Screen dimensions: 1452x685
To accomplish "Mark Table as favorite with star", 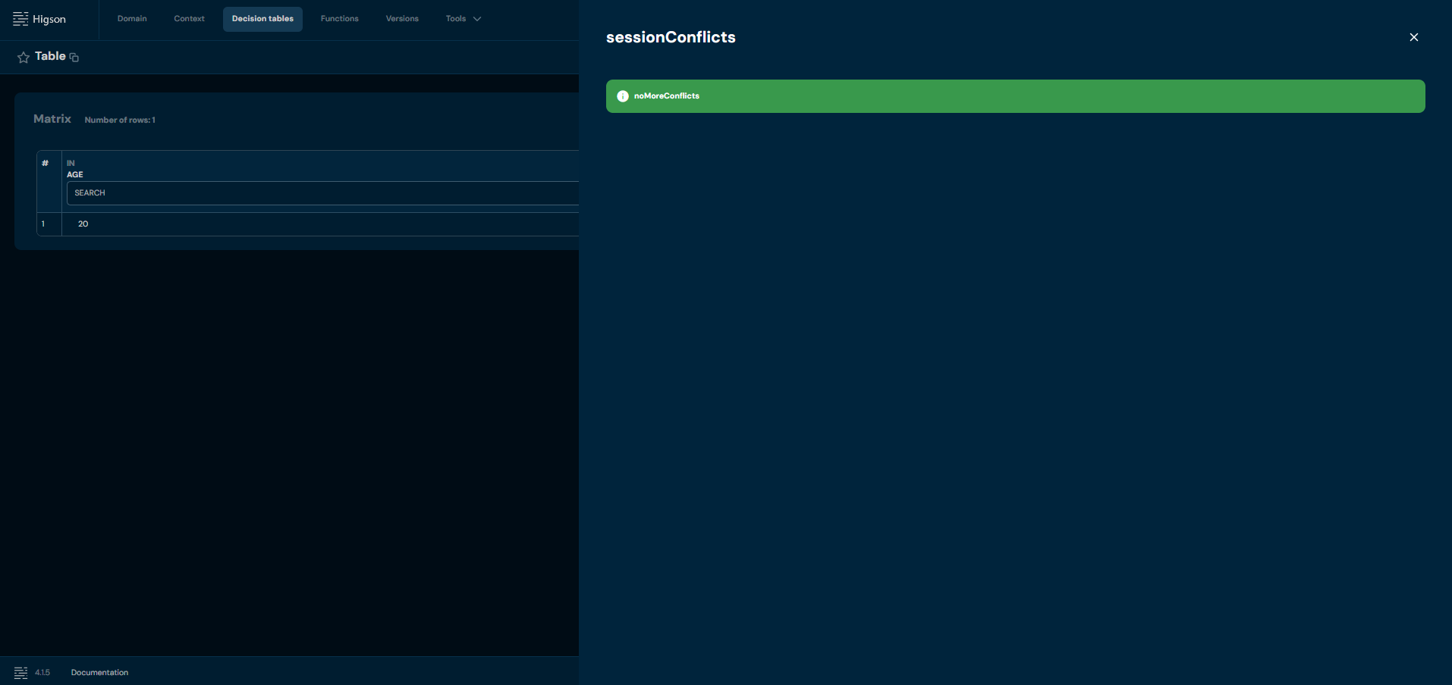I will pyautogui.click(x=24, y=58).
